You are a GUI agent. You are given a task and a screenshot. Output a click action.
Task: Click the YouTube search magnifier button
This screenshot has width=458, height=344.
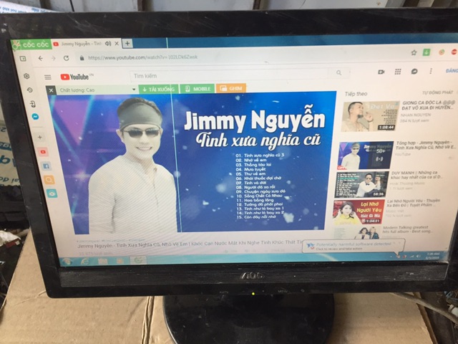(338, 72)
